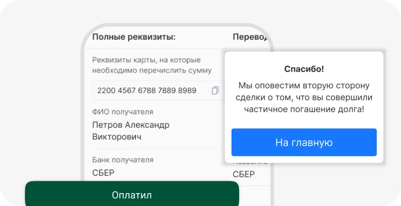This screenshot has height=206, width=401.
Task: Click the Полные реквизиты: heading
Action: (134, 37)
